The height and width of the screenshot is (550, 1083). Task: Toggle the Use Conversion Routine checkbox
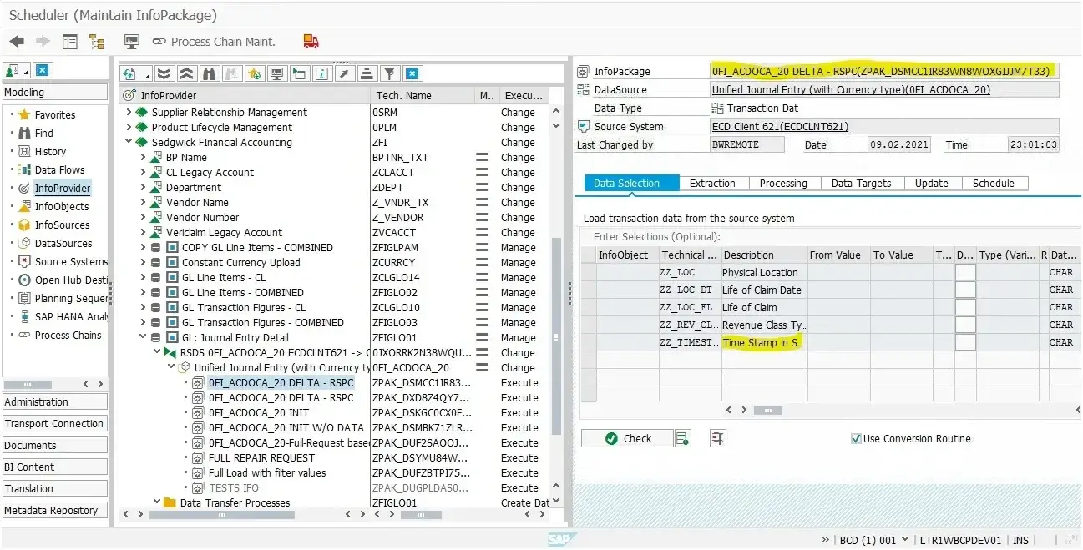855,438
